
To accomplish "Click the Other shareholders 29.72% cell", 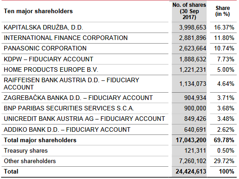I will coord(224,161).
